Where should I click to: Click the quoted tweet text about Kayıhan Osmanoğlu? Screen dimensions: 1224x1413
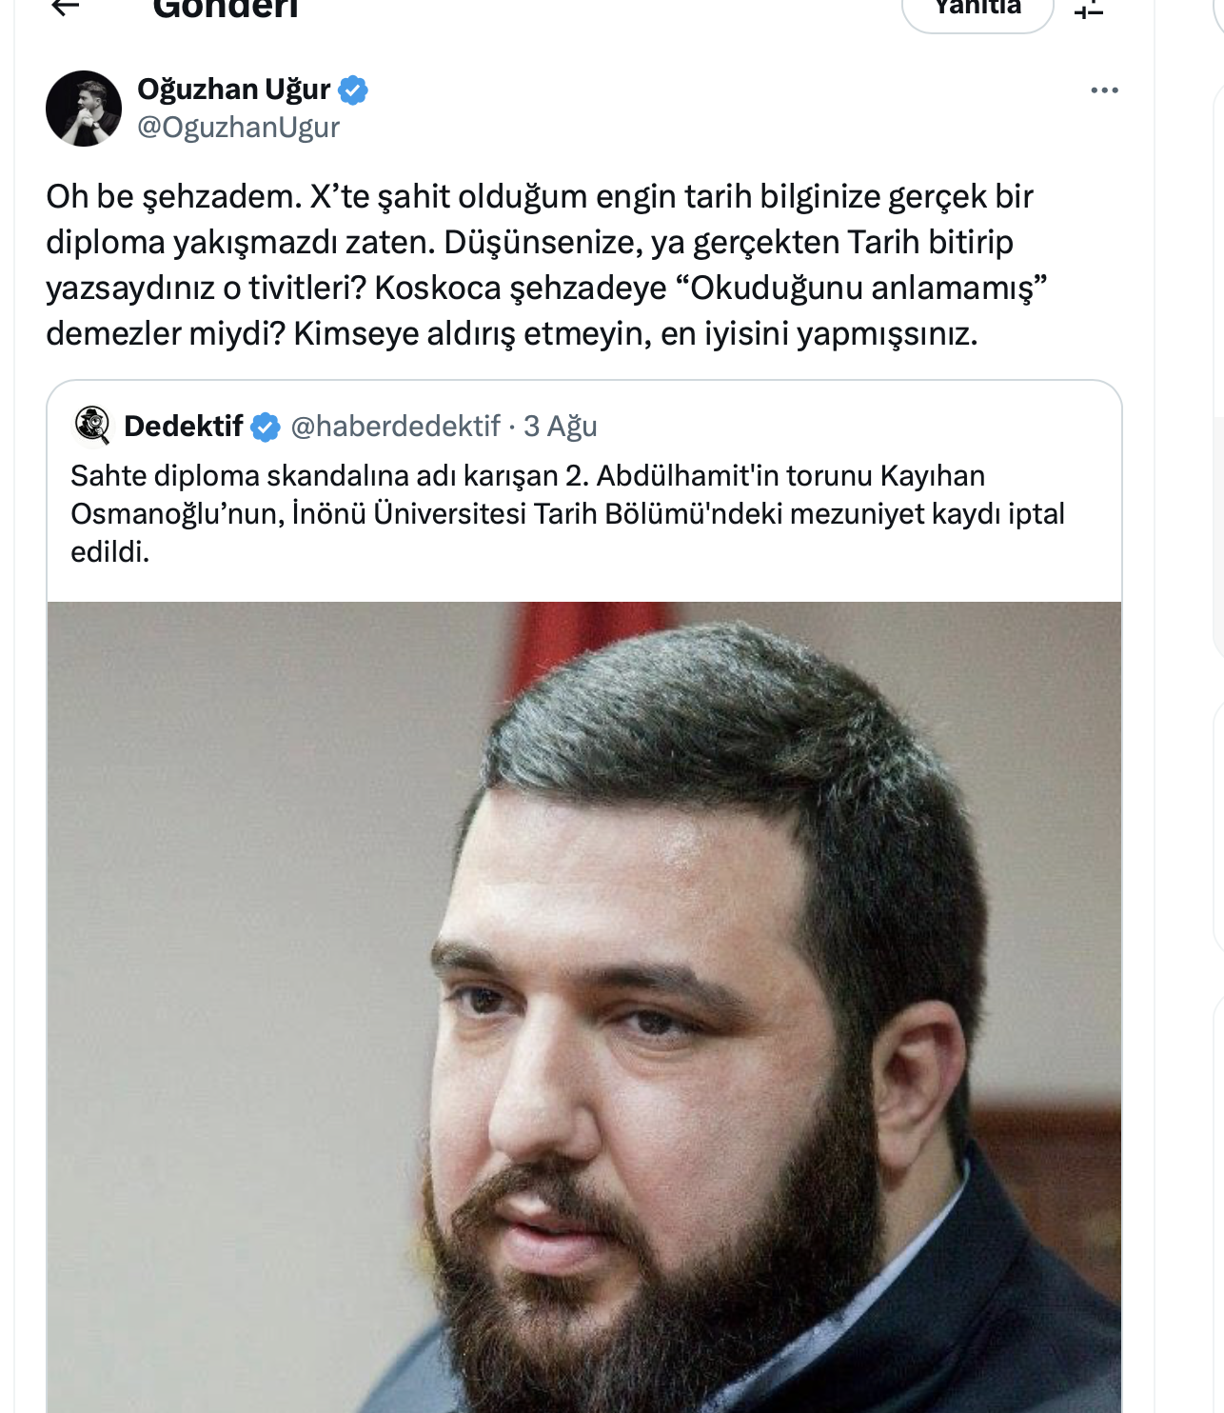568,513
